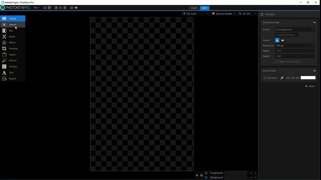Pick canvas color with the eyedropper
The width and height of the screenshot is (321, 180).
tap(282, 78)
